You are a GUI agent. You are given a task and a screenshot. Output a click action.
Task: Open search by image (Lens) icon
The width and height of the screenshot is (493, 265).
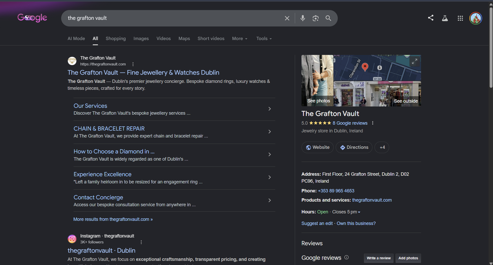coord(316,18)
